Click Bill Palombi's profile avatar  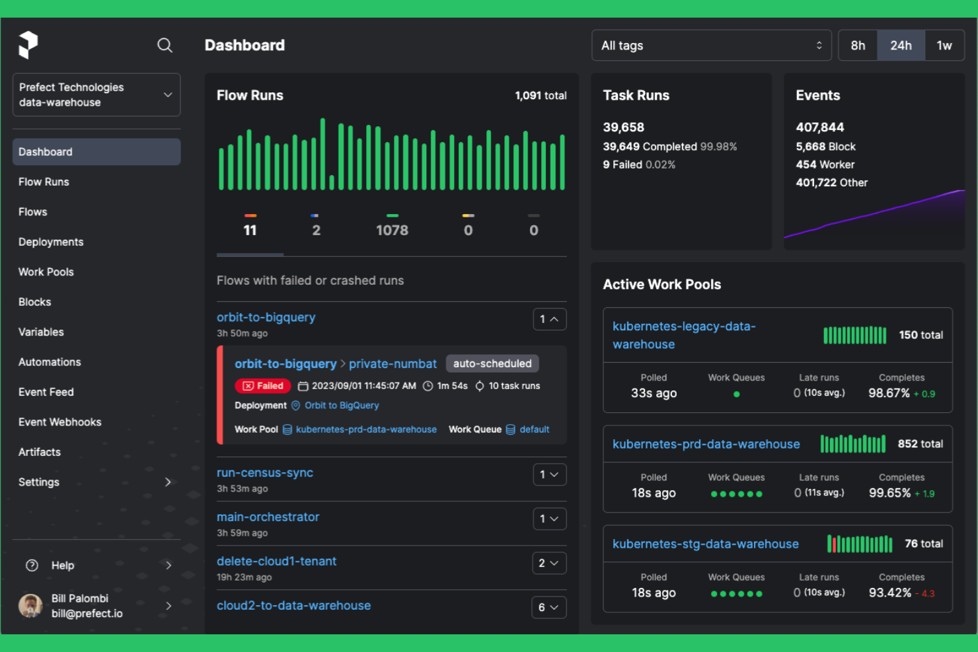pyautogui.click(x=30, y=606)
